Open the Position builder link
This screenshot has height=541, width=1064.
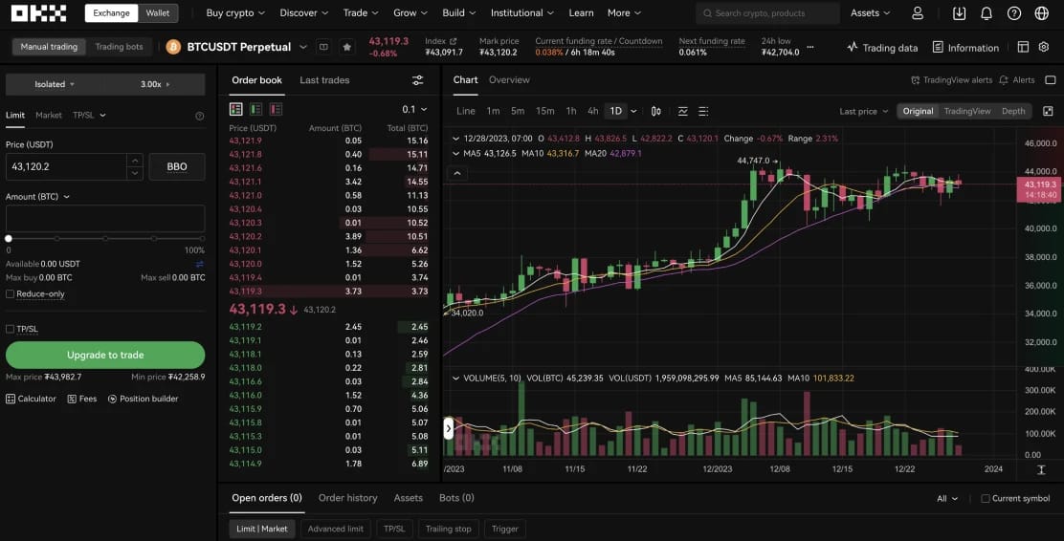(144, 399)
